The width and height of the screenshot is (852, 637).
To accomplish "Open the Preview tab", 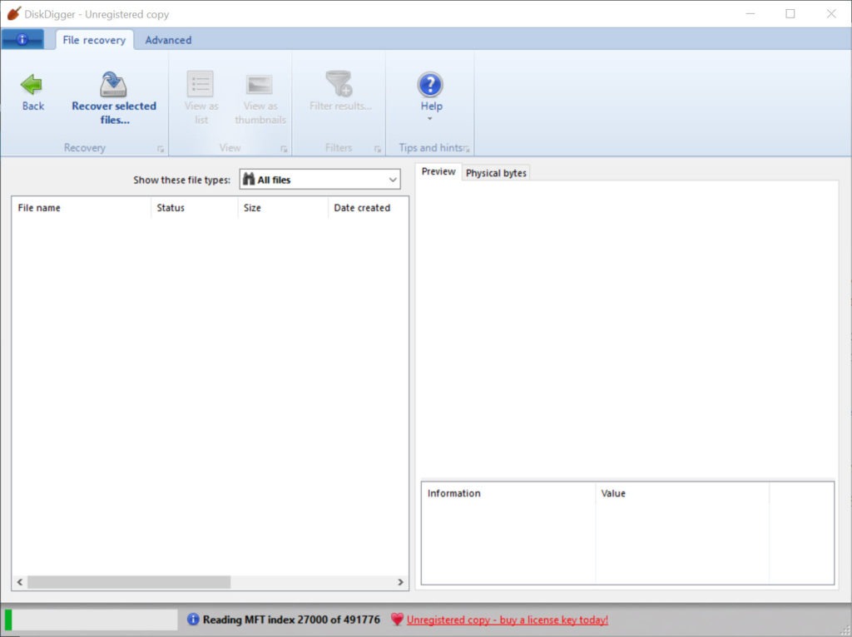I will click(438, 171).
